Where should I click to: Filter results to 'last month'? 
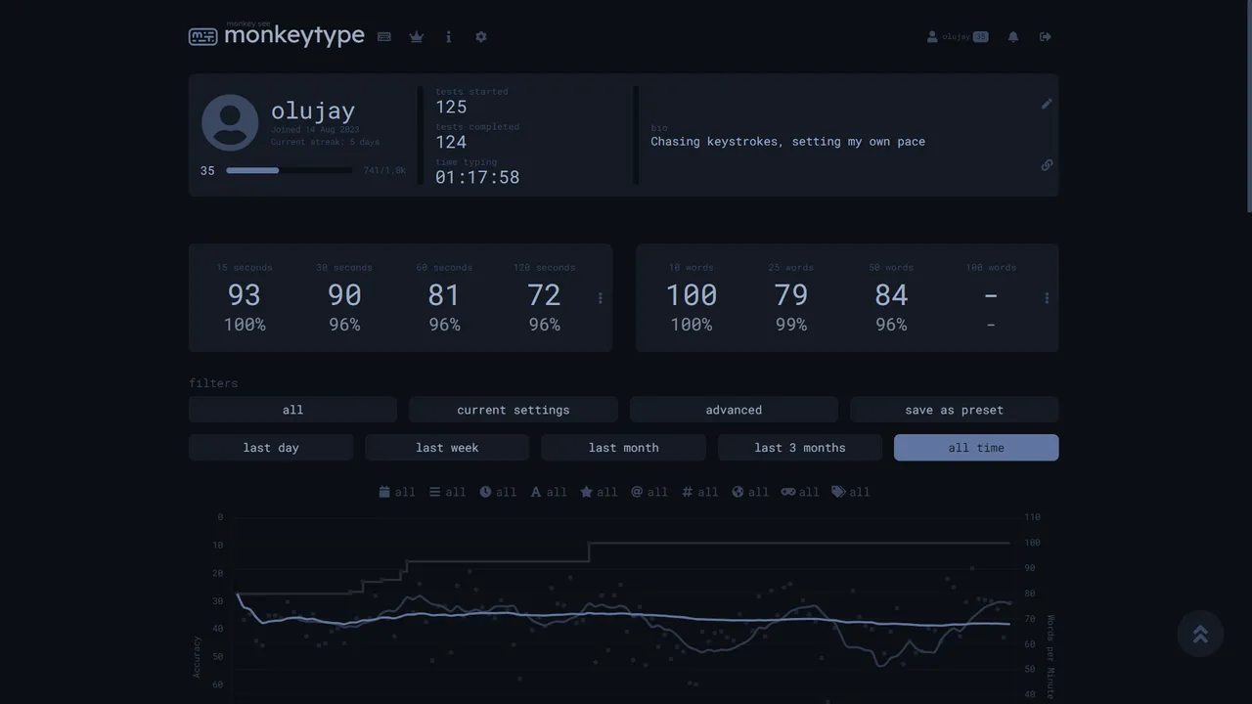[624, 448]
